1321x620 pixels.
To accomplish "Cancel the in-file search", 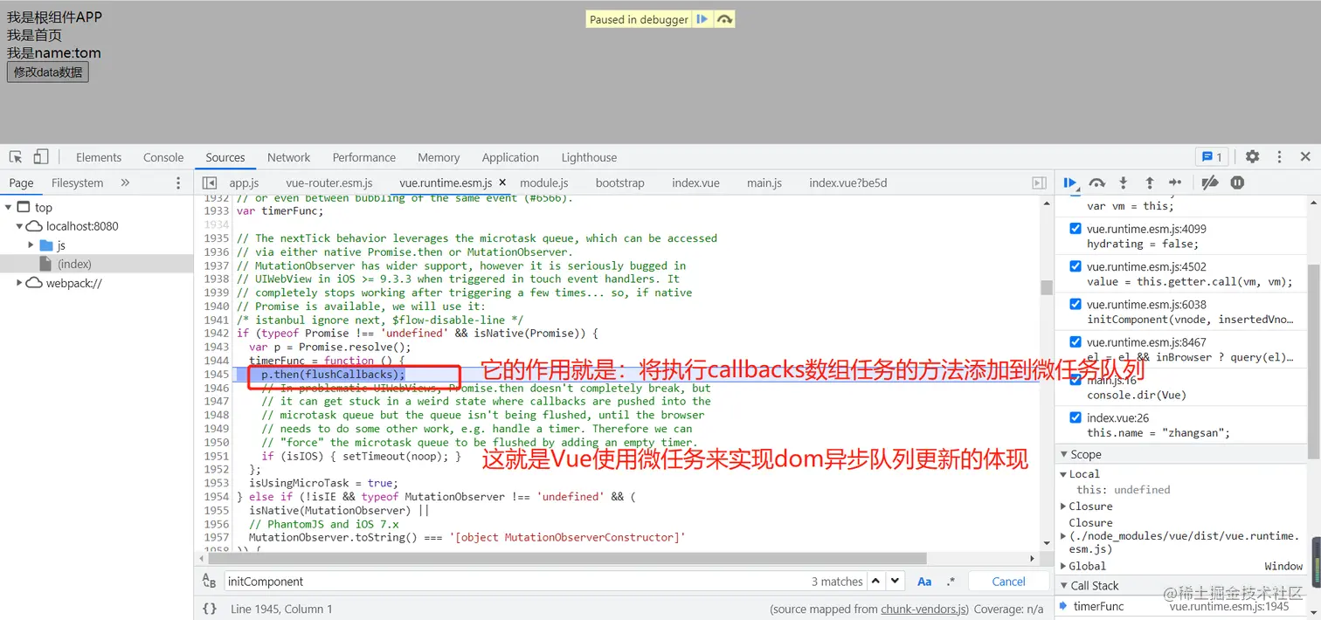I will coord(1009,581).
